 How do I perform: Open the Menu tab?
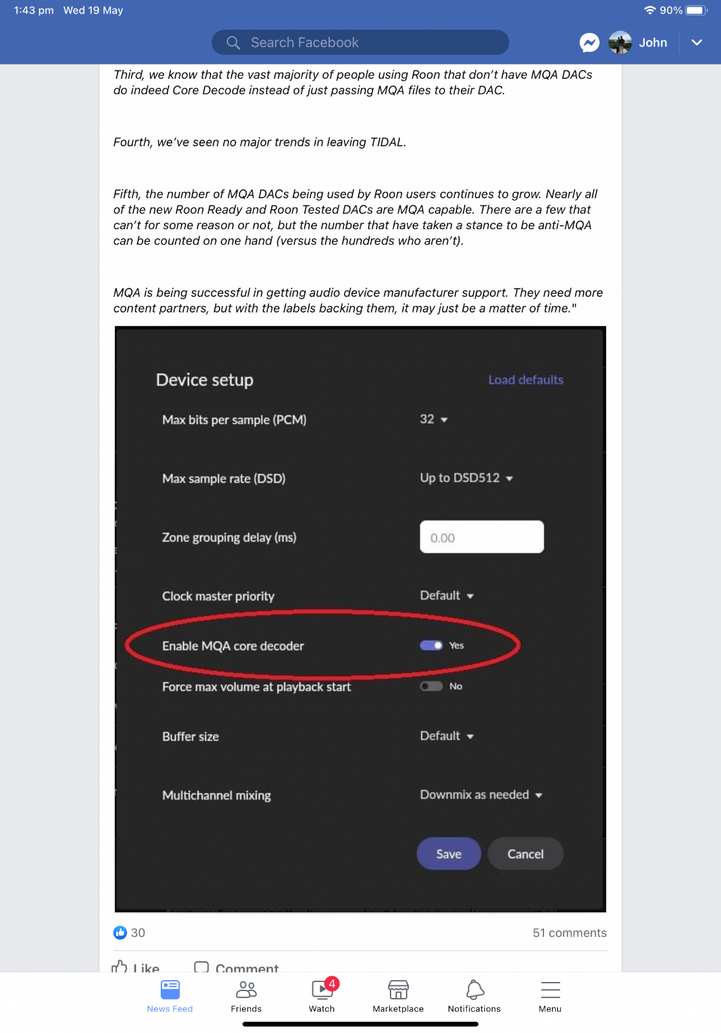[550, 995]
